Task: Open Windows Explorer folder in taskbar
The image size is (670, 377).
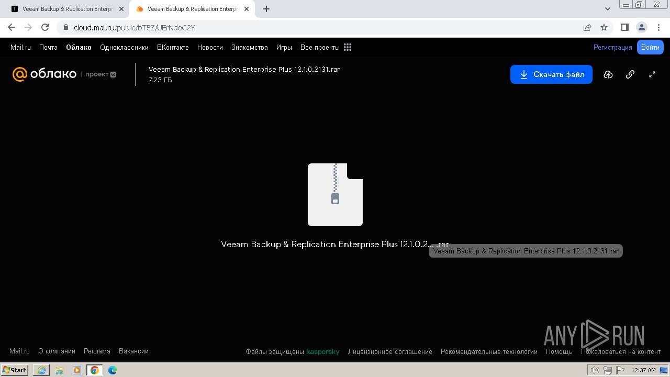Action: coord(59,370)
